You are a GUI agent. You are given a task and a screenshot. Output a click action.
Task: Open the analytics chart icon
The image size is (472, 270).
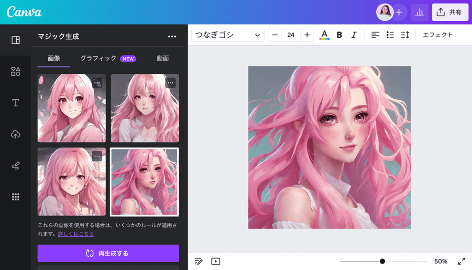tap(419, 12)
